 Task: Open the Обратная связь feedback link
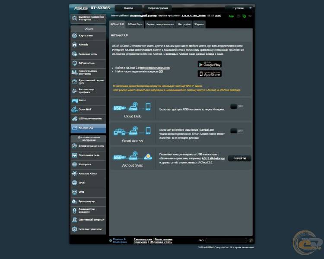point(161,242)
